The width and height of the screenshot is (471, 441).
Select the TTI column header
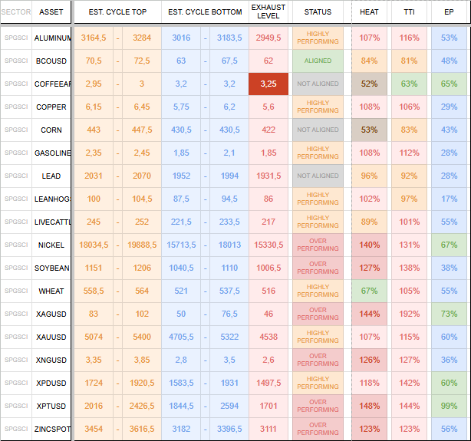pyautogui.click(x=410, y=12)
